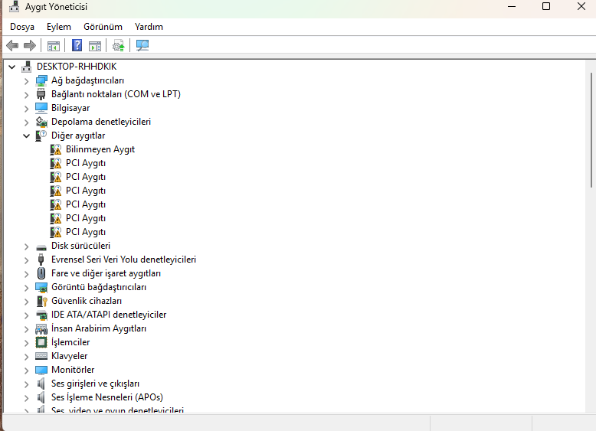
Task: Expand the Bilgisayar category chevron
Action: (x=26, y=109)
